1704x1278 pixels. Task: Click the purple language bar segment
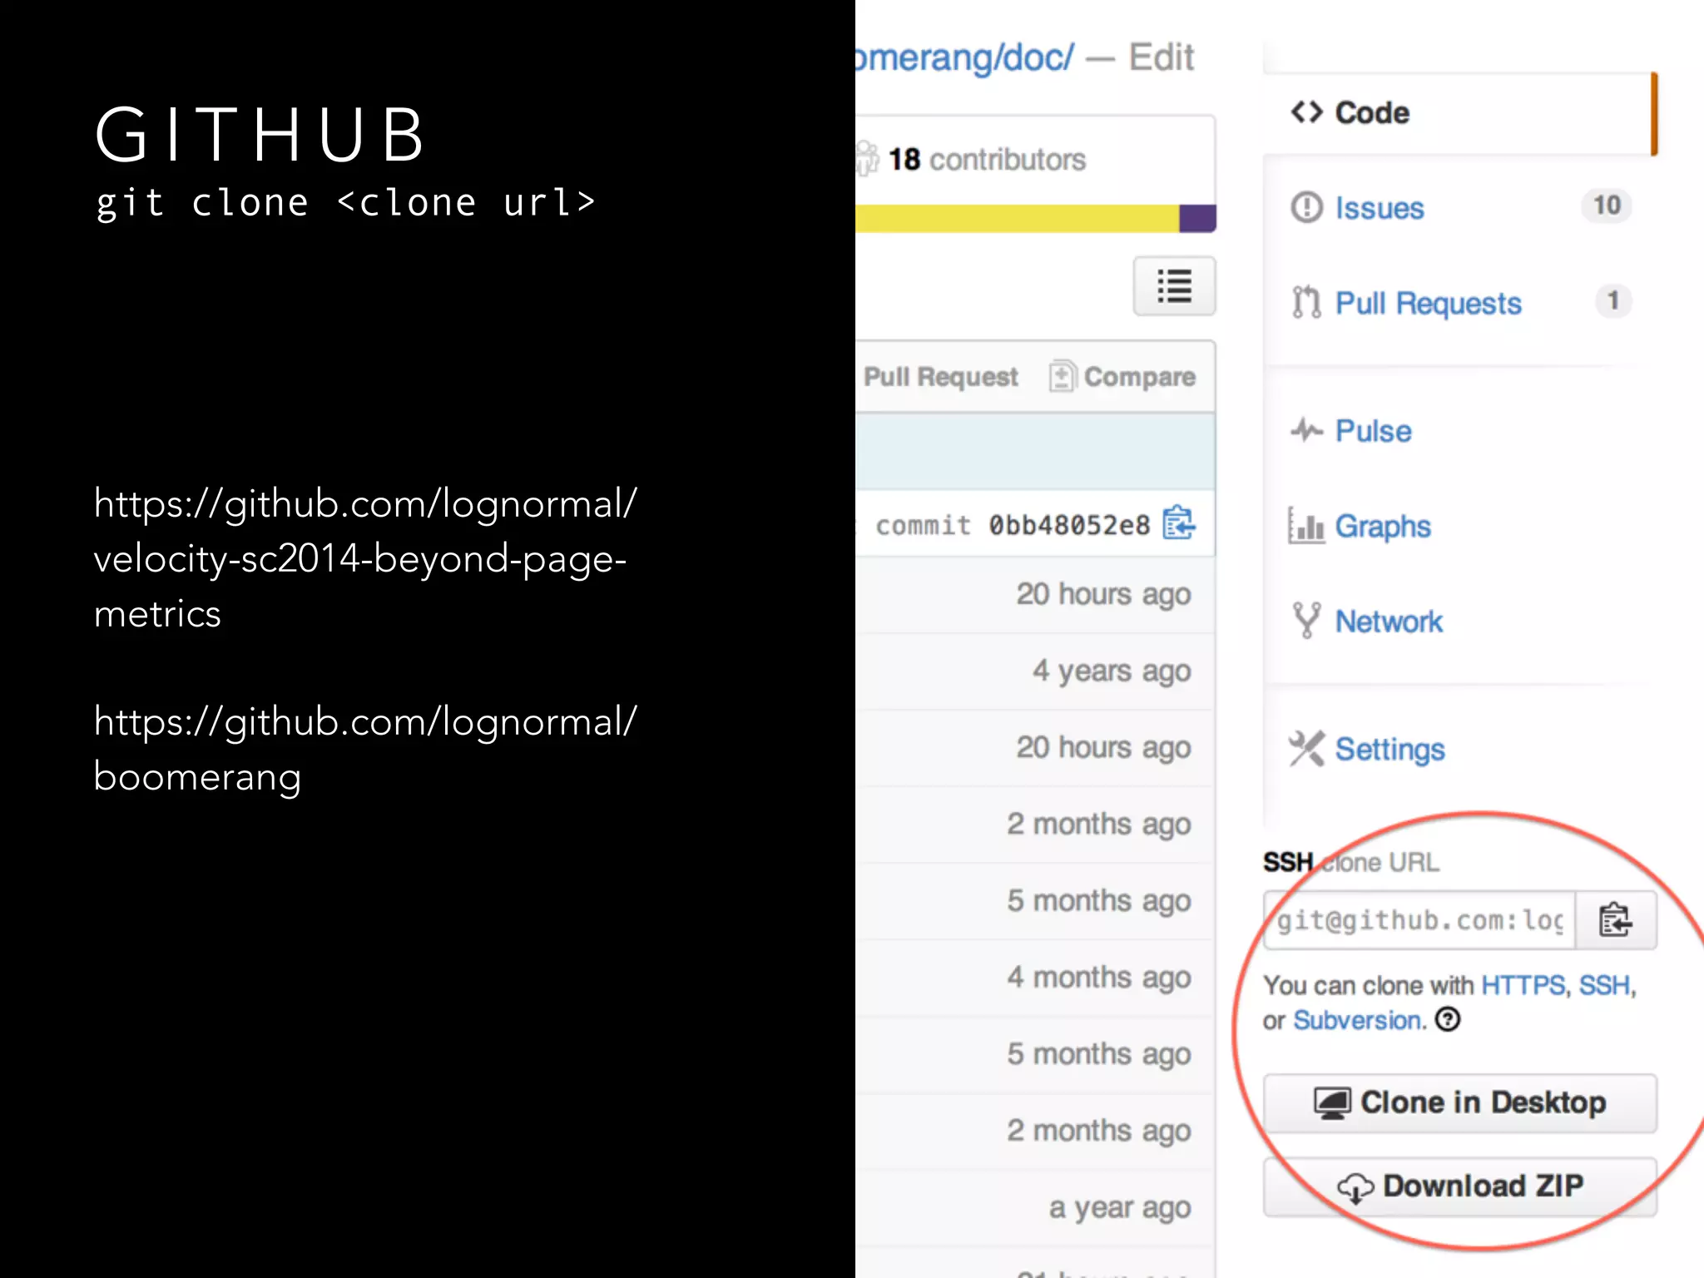[1197, 218]
